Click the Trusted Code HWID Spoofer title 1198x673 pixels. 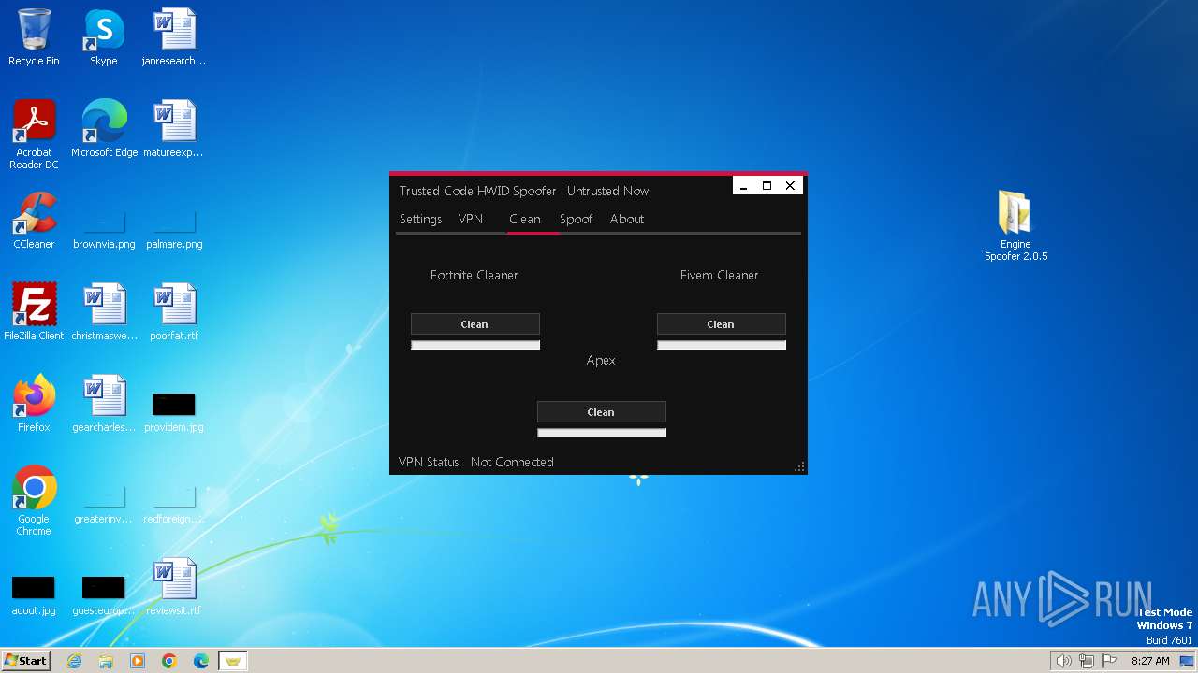524,191
